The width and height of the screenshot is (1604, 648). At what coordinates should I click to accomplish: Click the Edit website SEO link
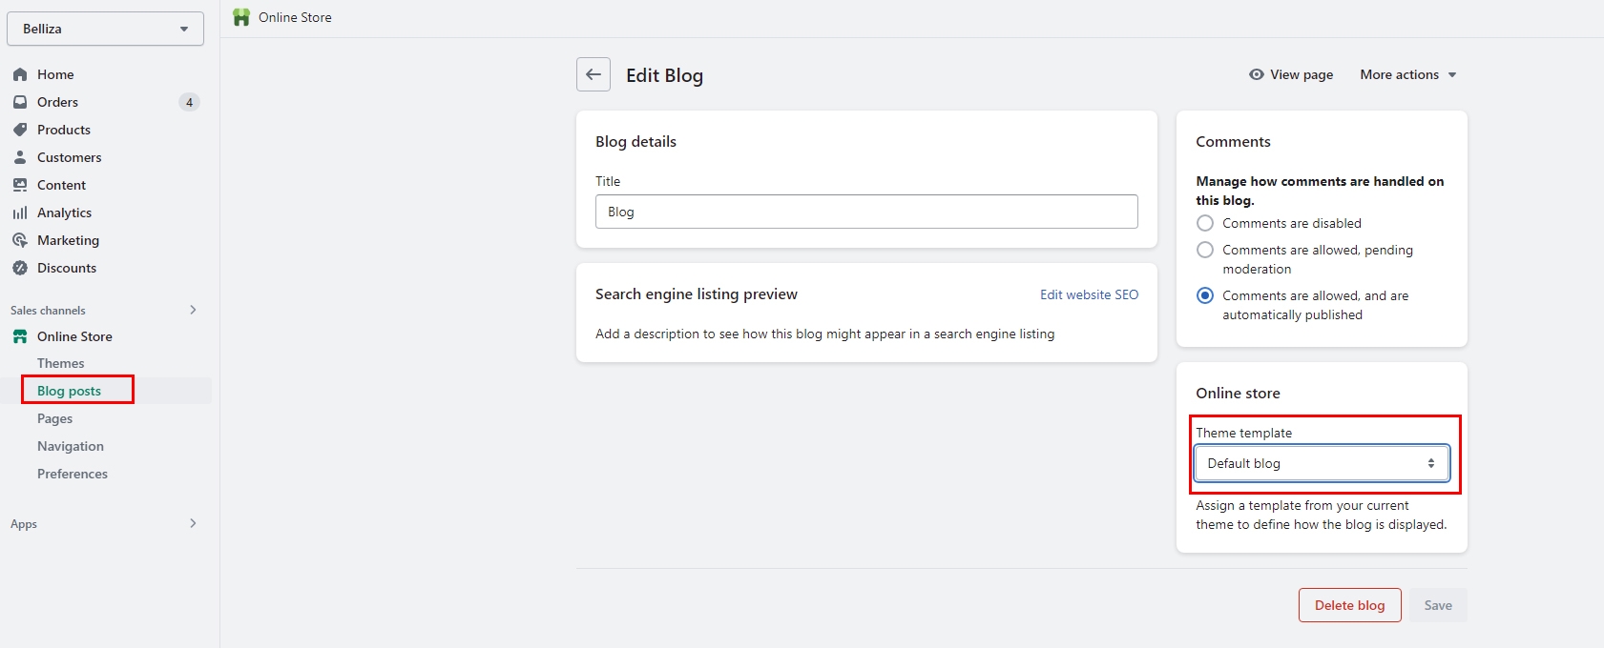coord(1089,294)
